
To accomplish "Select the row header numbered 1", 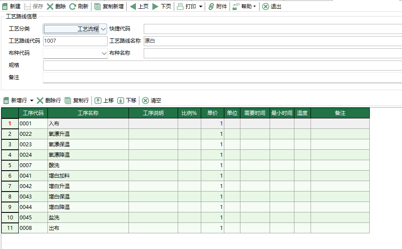I will coord(10,124).
